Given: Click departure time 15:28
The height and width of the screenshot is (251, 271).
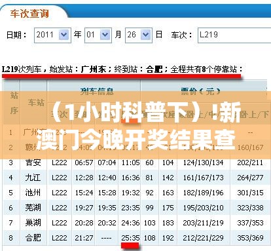Looking at the screenshot, I should [107, 193].
